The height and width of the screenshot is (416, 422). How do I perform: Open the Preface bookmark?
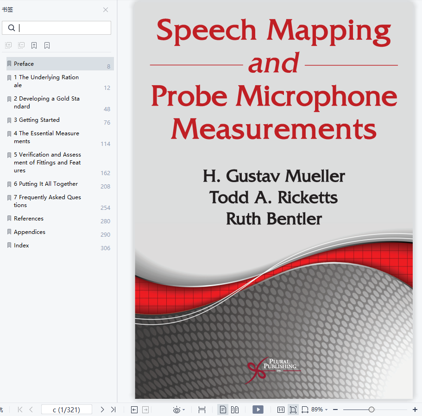tap(60, 64)
